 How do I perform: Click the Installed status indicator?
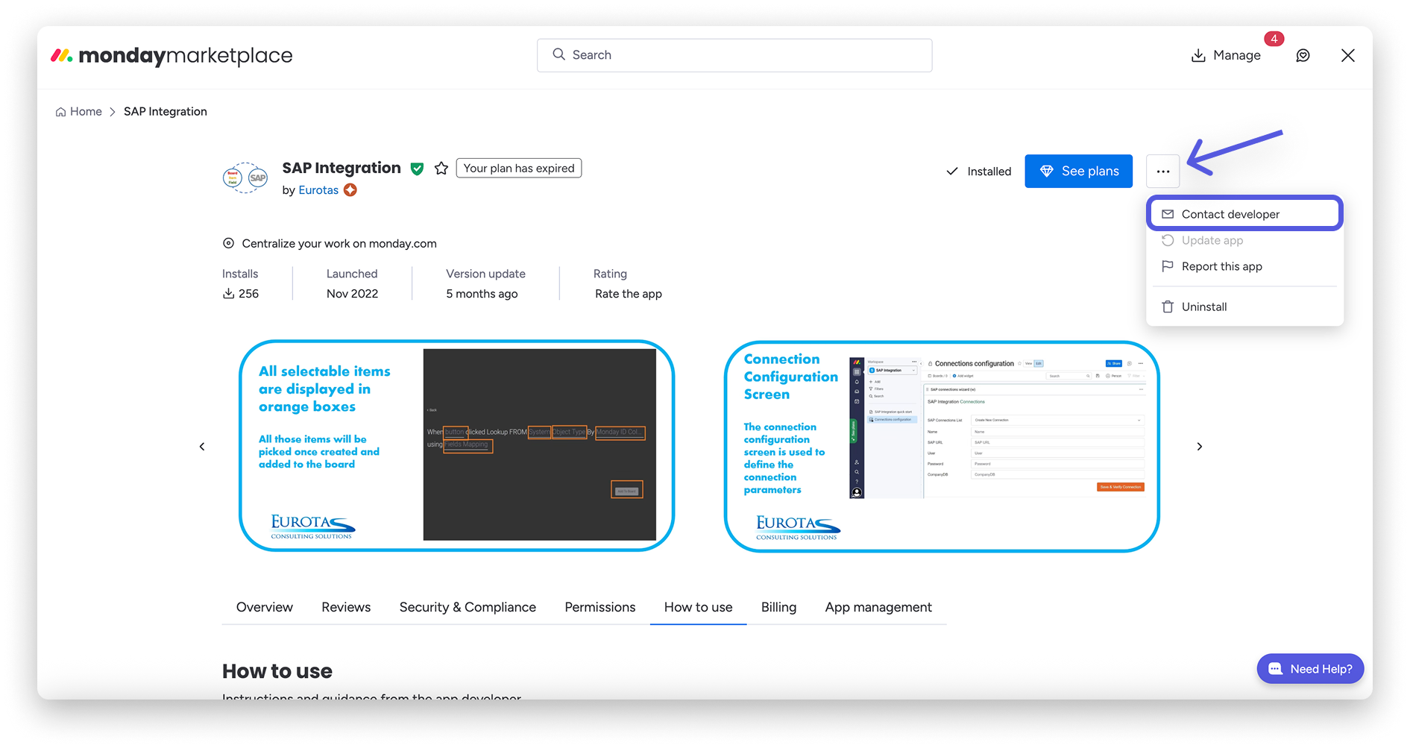tap(978, 172)
